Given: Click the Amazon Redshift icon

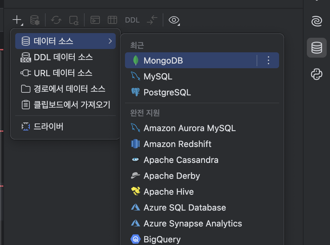Looking at the screenshot, I should click(x=136, y=144).
